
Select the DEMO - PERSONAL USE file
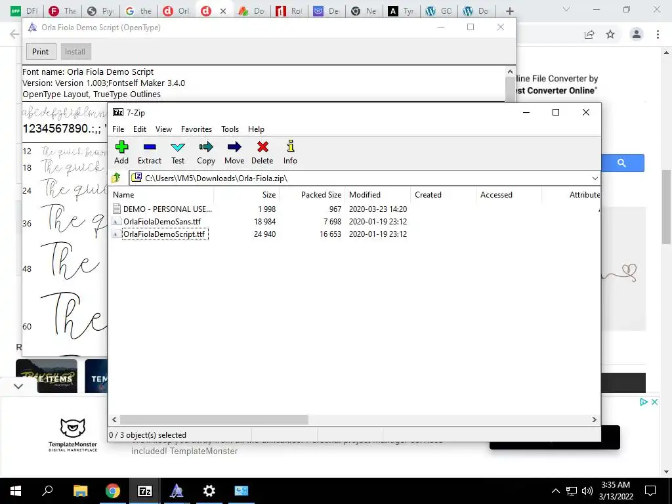click(167, 209)
